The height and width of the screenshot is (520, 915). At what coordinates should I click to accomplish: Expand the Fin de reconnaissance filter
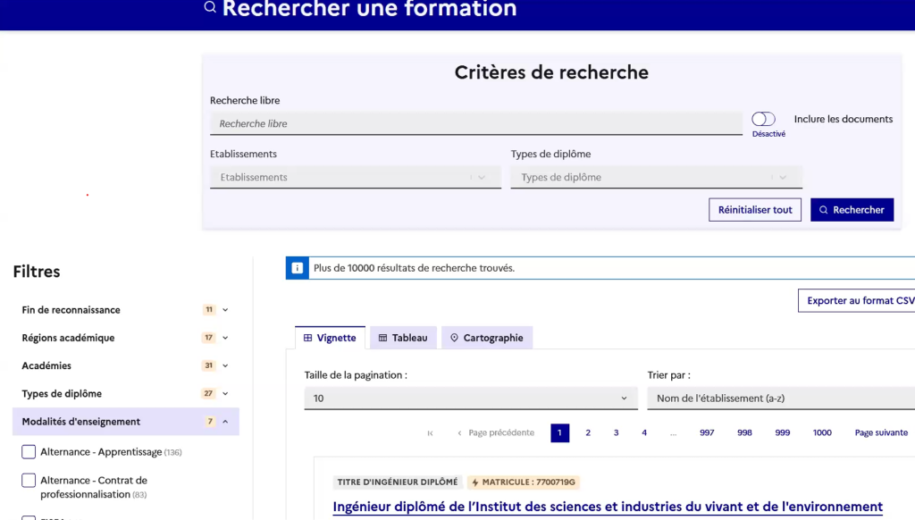coord(125,310)
